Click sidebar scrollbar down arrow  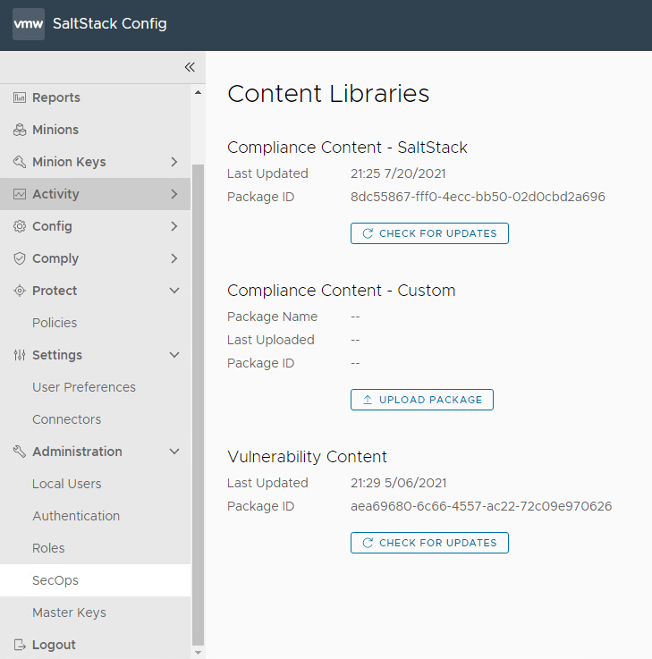pyautogui.click(x=198, y=653)
